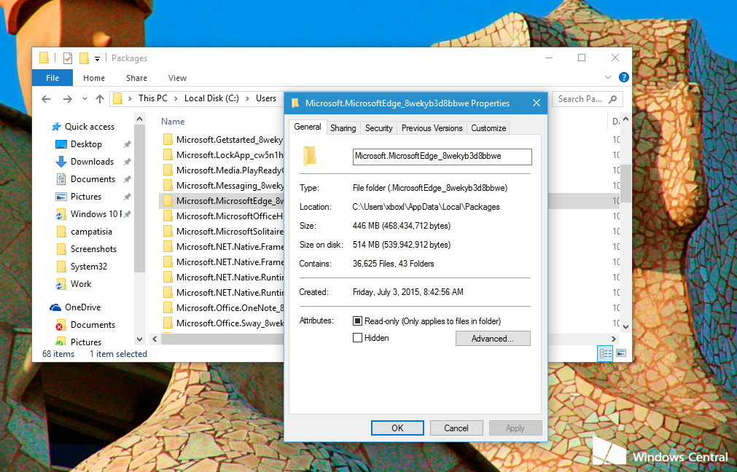Open the File menu tab
Screen dimensions: 737x472
coord(52,78)
